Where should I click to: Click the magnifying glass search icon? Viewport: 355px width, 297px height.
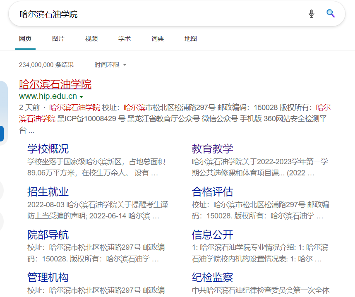(x=330, y=14)
